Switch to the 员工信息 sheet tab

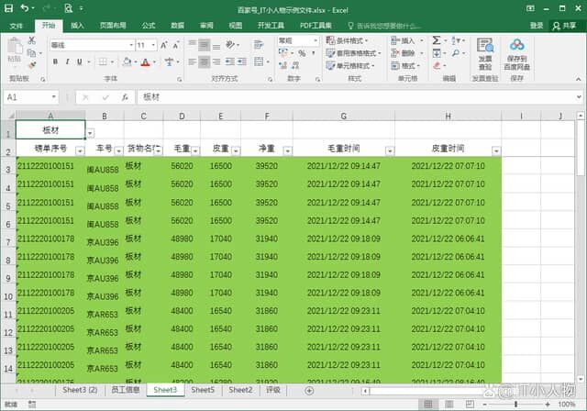click(125, 390)
